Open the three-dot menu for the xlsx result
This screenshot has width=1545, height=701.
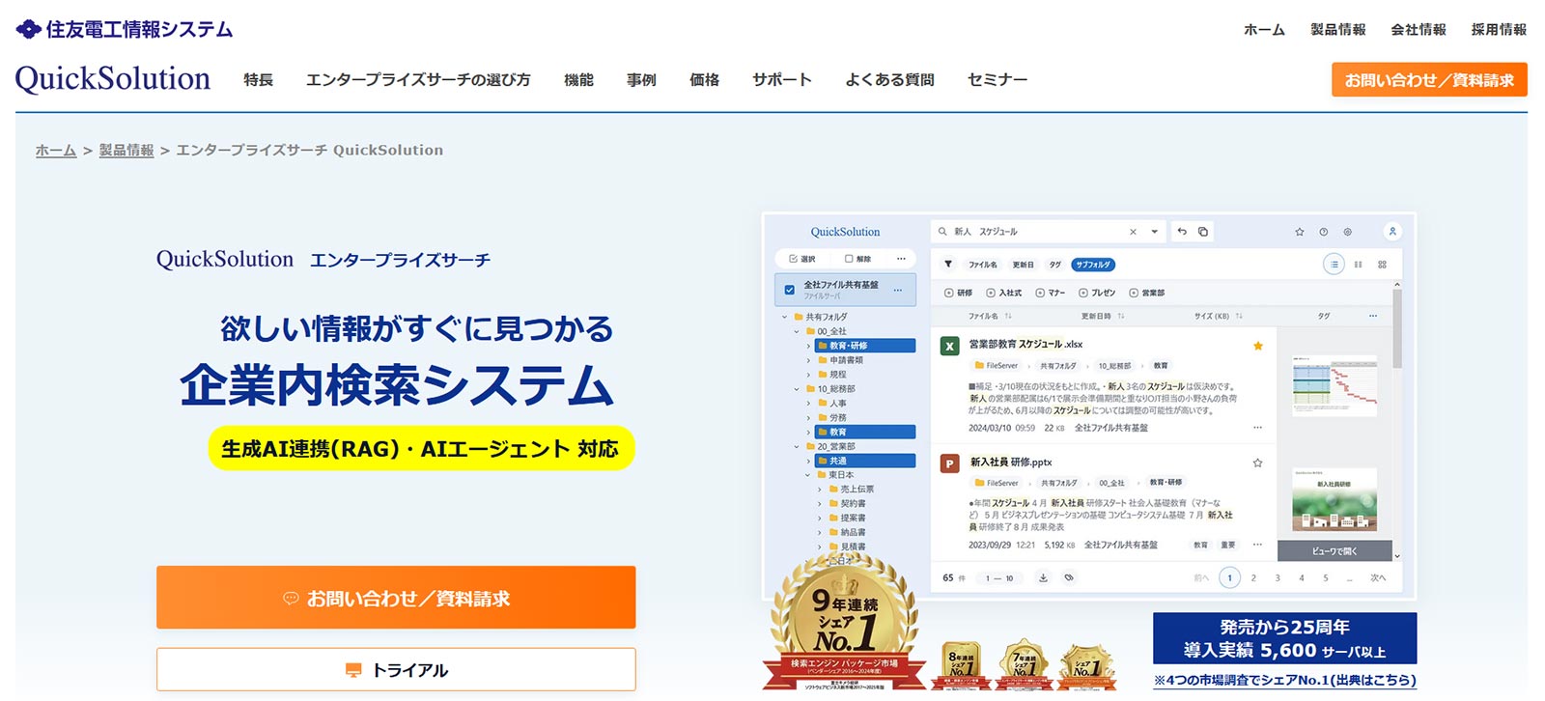coord(1257,428)
